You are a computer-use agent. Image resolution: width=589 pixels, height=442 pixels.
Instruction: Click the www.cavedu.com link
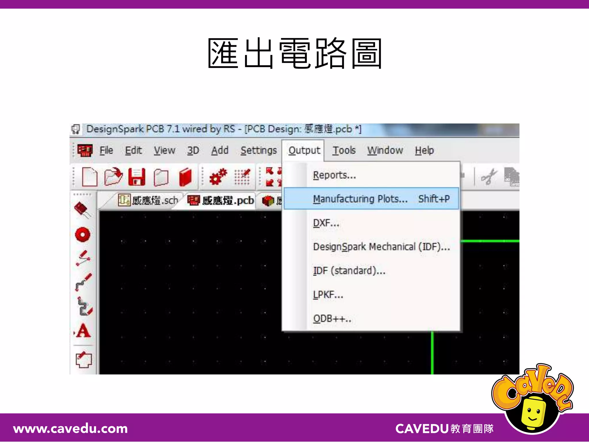[x=70, y=429]
